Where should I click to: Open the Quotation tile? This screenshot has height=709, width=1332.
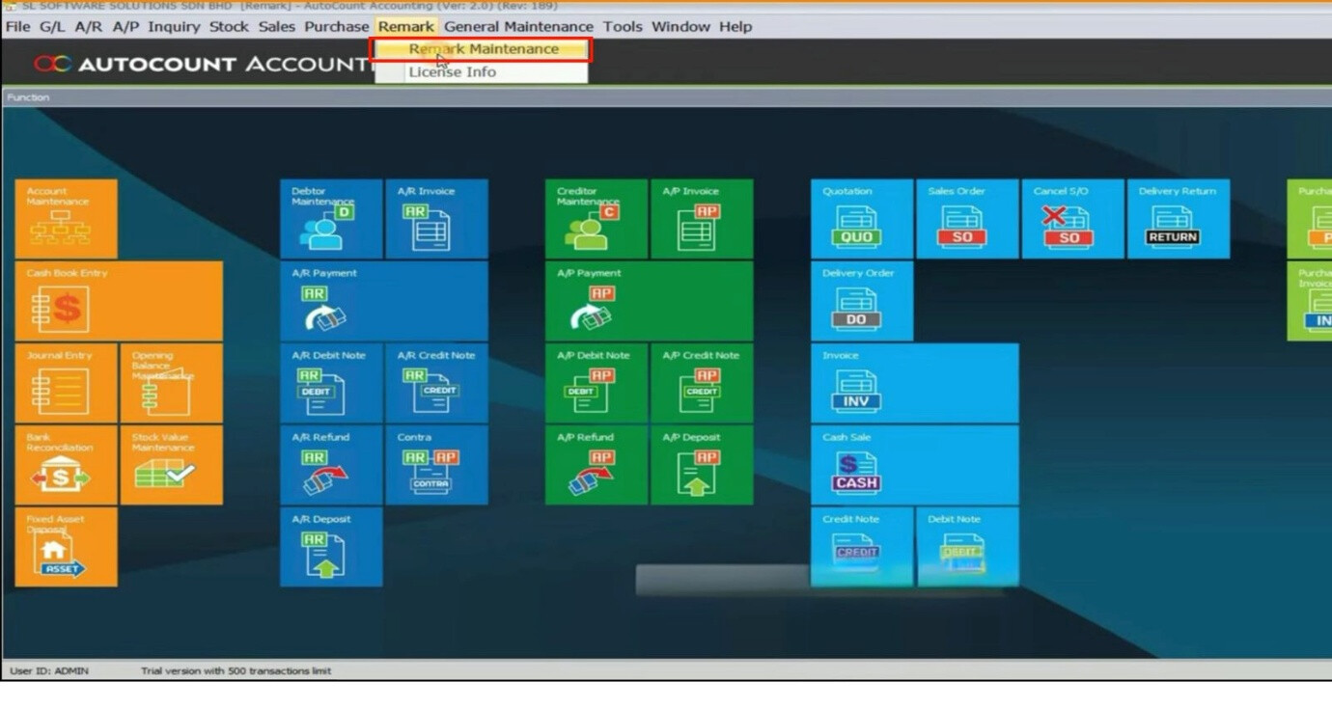pos(861,219)
